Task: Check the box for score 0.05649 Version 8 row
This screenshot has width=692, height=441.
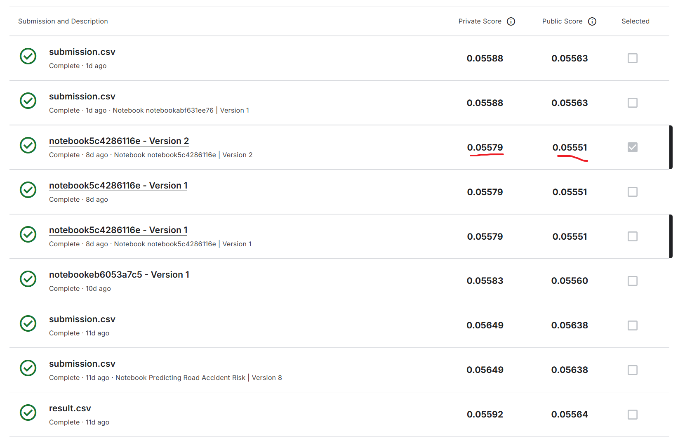Action: pyautogui.click(x=632, y=370)
